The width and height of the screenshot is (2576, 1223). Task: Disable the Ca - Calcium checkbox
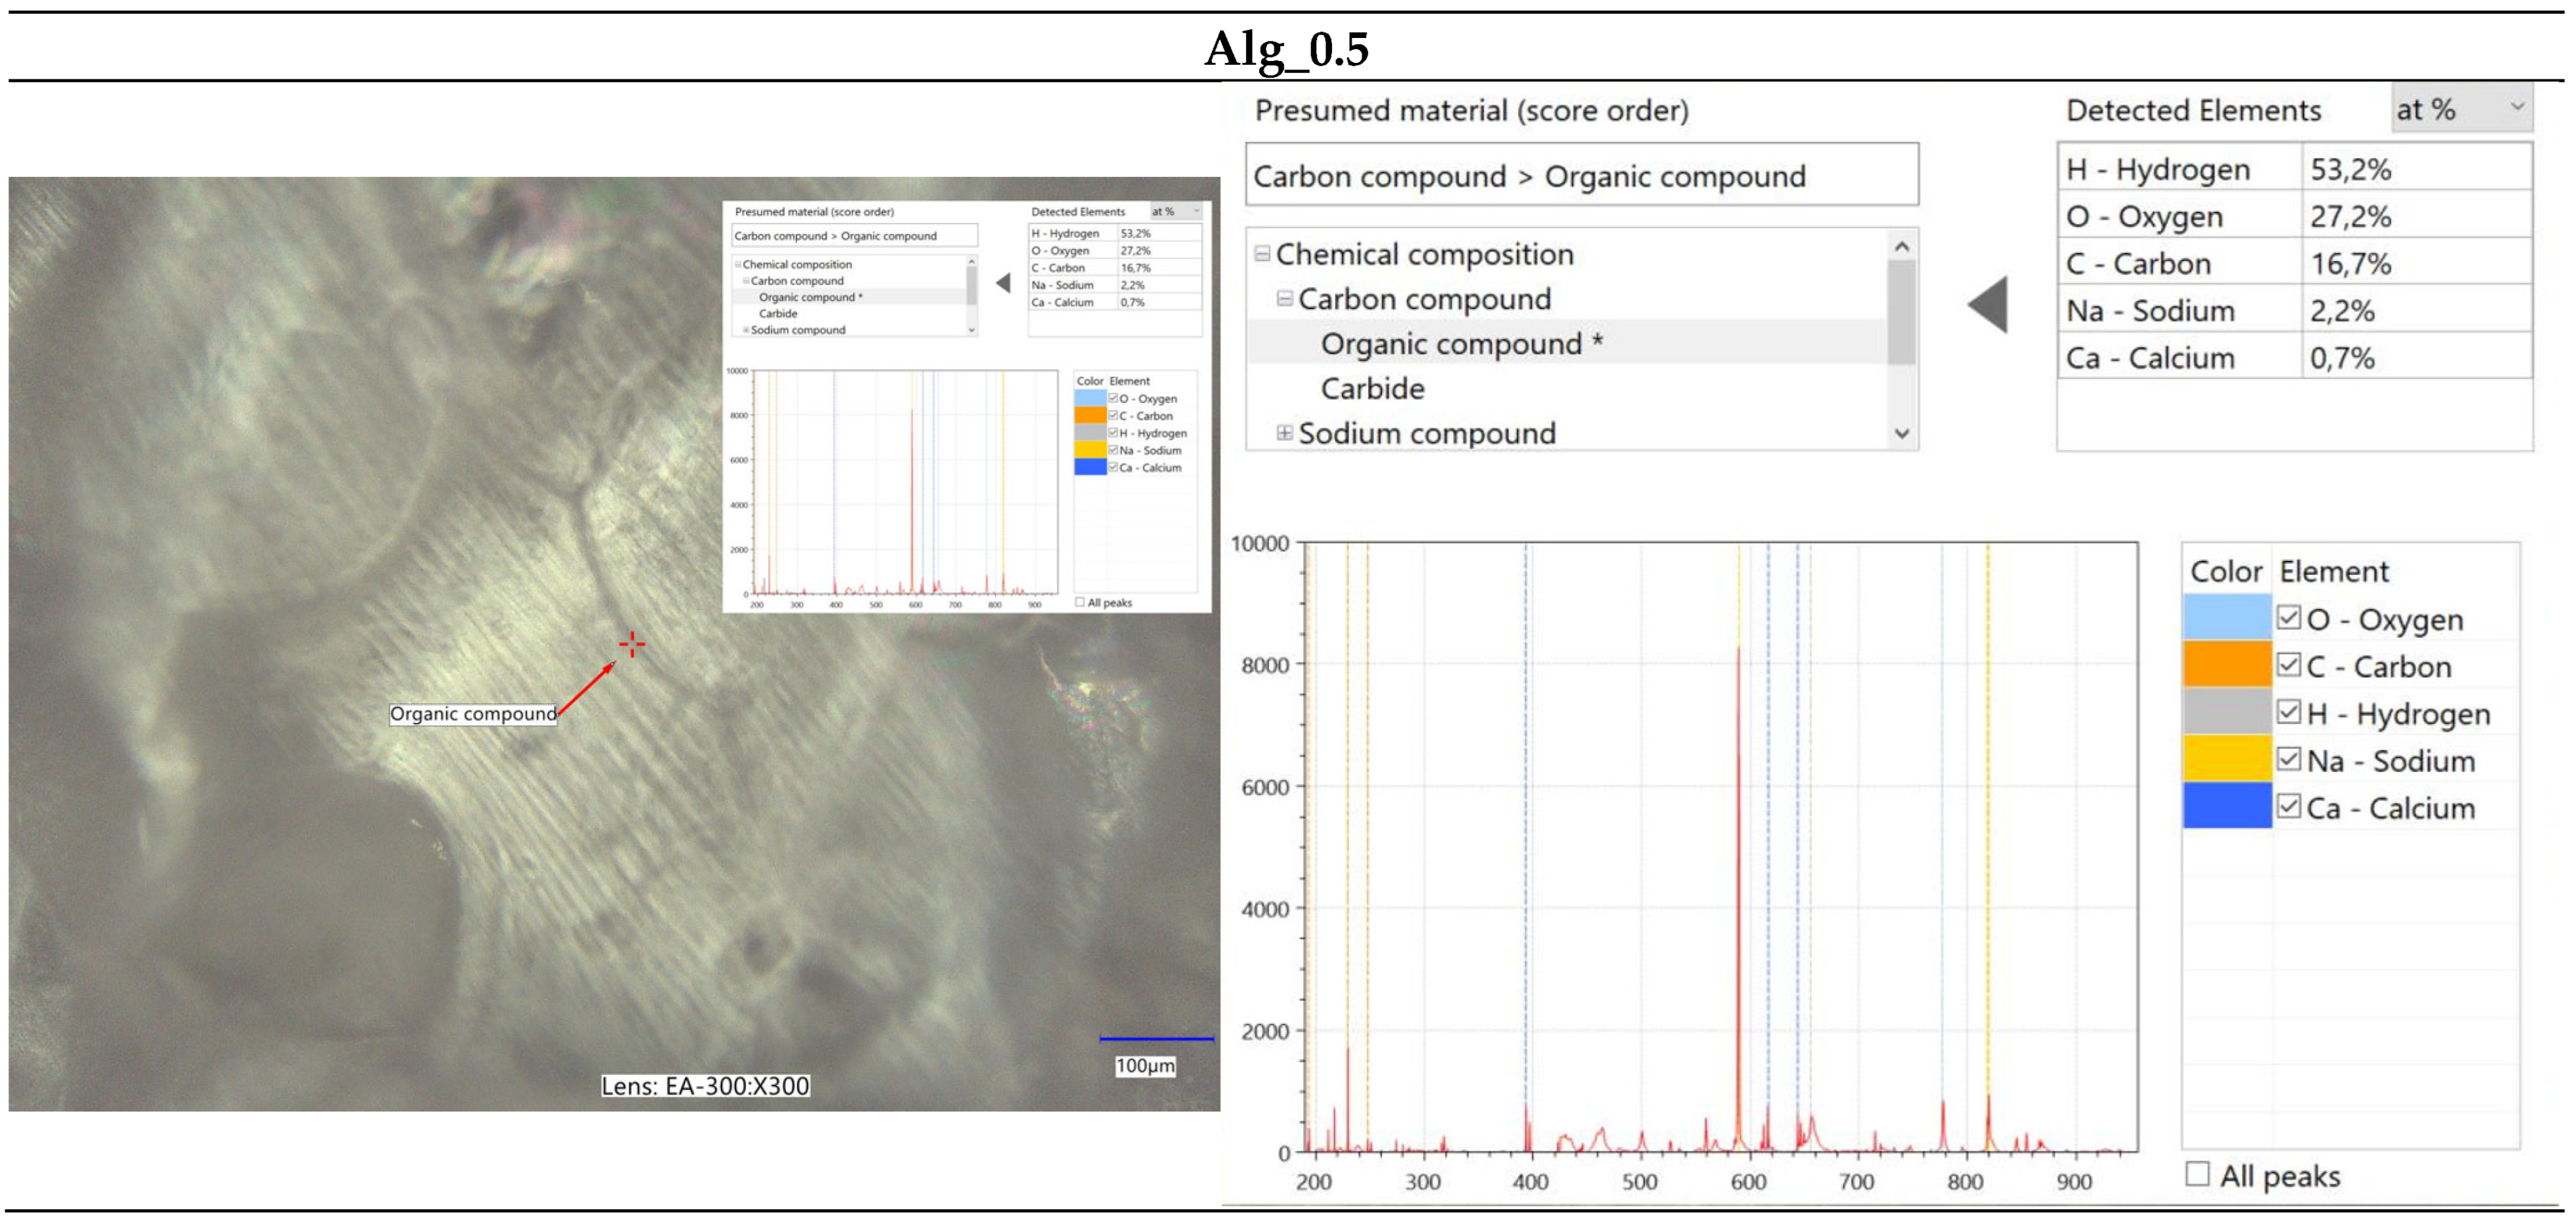tap(2289, 806)
